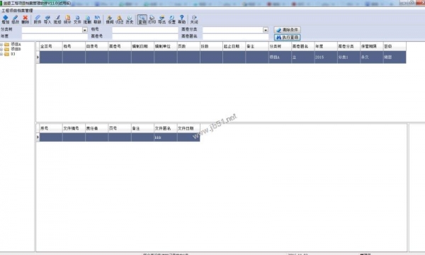This screenshot has height=255, width=425.
Task: Click the 文件 (File) toolbar icon
Action: tap(77, 20)
